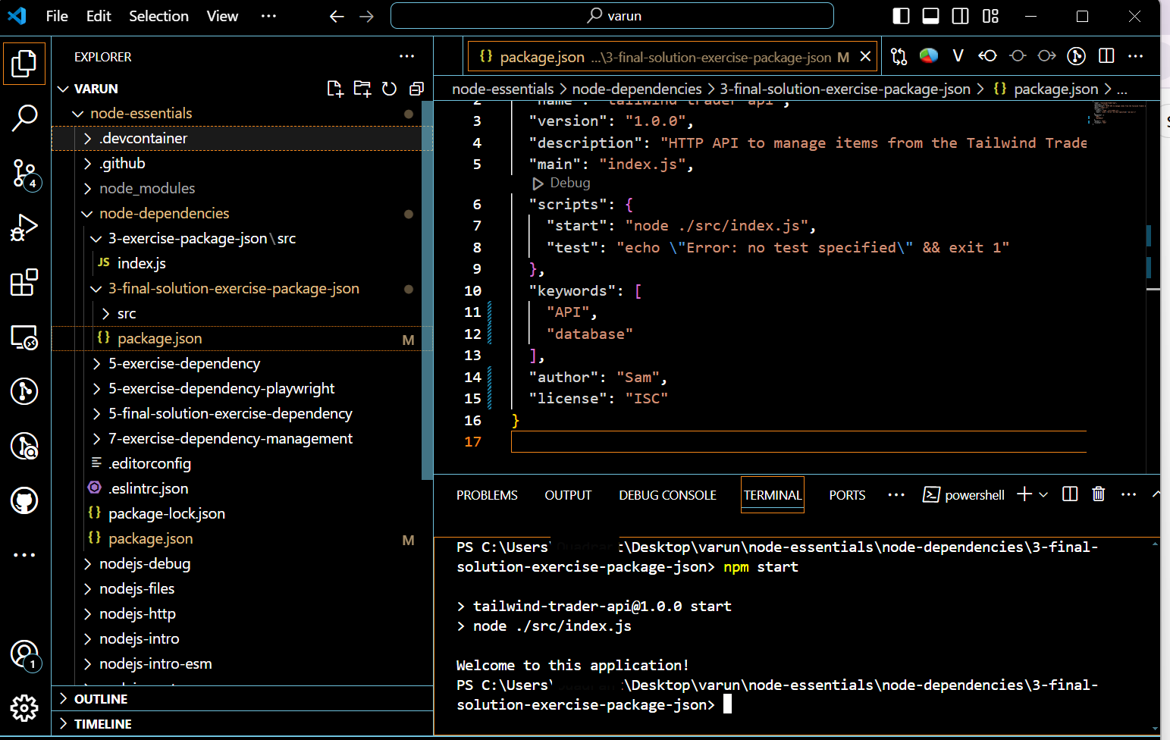The height and width of the screenshot is (740, 1170).
Task: Collapse all folders in Explorer
Action: click(x=416, y=89)
